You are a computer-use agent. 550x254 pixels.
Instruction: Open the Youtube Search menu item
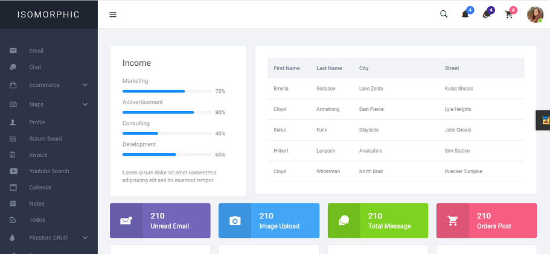click(x=49, y=171)
